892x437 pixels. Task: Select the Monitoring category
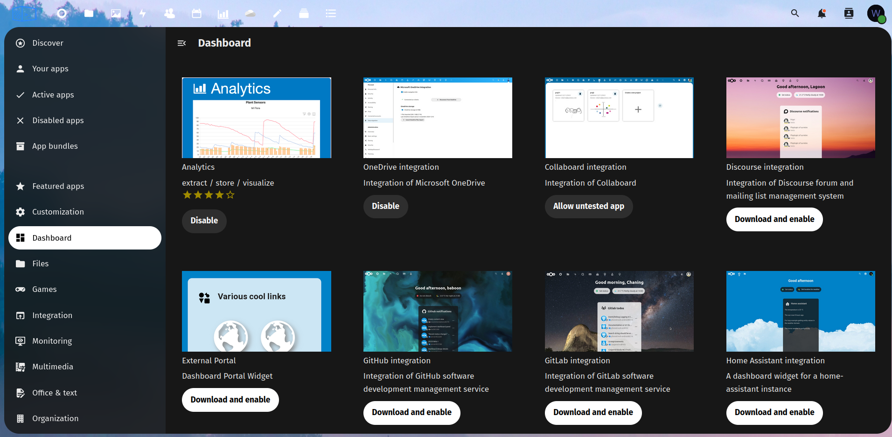[x=85, y=341]
